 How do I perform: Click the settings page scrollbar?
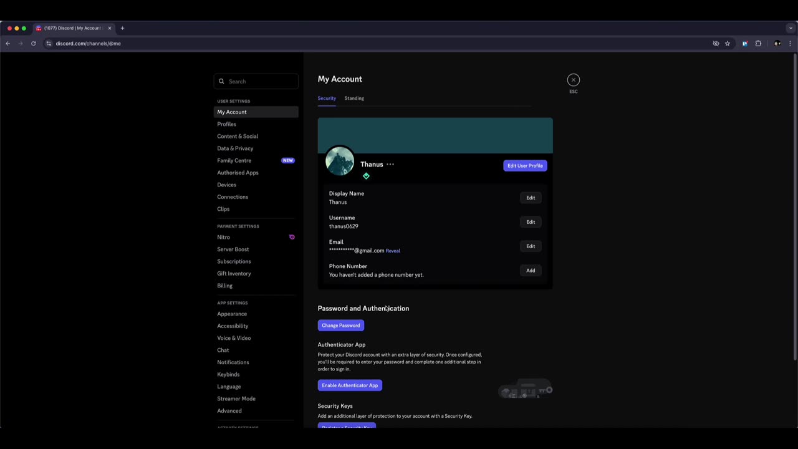[x=795, y=206]
